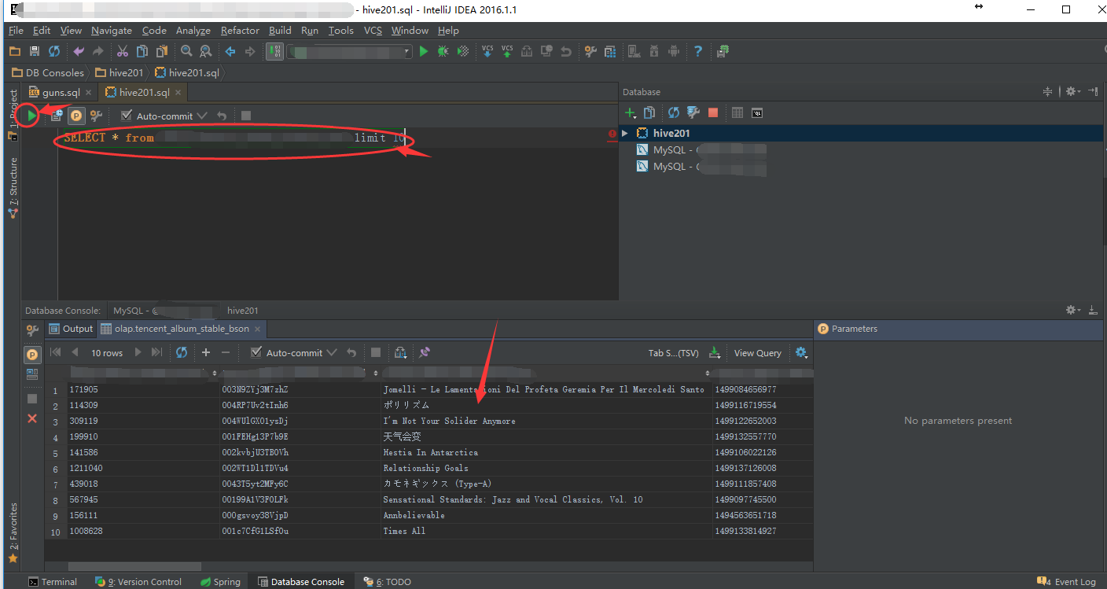
Task: Click horizontal scrollbar under results table
Action: pos(134,566)
